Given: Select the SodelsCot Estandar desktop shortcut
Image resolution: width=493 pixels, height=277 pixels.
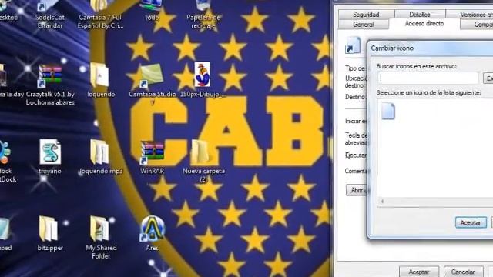Looking at the screenshot, I should [49, 14].
